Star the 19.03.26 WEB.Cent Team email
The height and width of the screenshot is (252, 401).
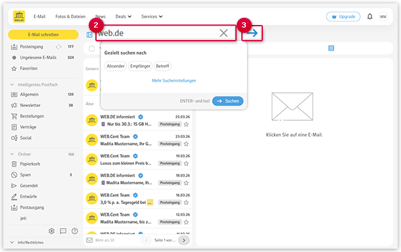coord(186,163)
